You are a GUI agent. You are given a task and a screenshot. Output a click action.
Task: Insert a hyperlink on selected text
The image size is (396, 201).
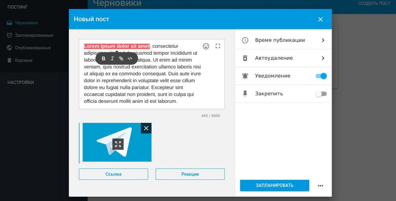click(x=121, y=58)
